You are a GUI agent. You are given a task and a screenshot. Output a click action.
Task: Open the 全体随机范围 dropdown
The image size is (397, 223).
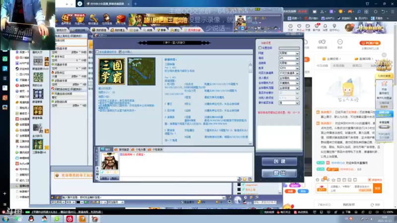(289, 88)
